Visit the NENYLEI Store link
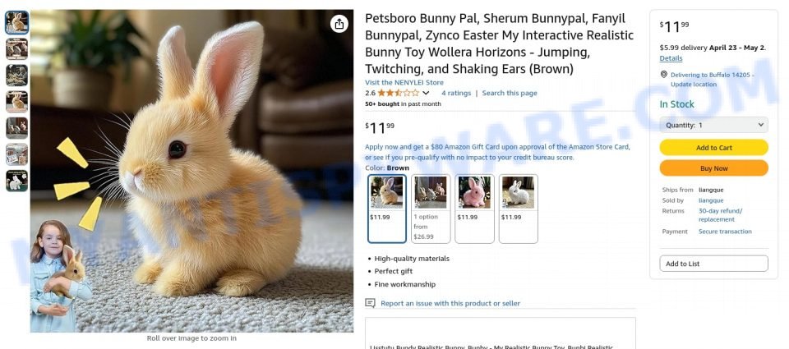 [404, 82]
